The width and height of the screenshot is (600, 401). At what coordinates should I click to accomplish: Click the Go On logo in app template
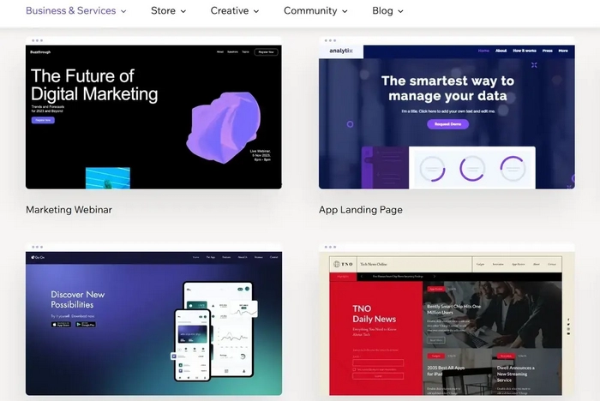pos(39,257)
